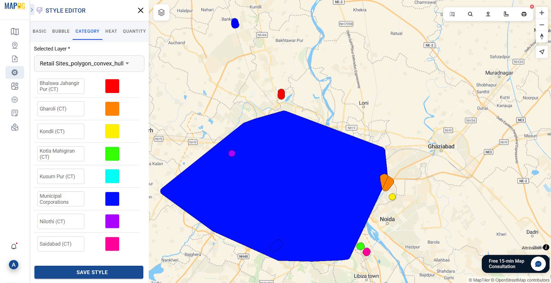Open the attribution info icon

click(x=546, y=247)
